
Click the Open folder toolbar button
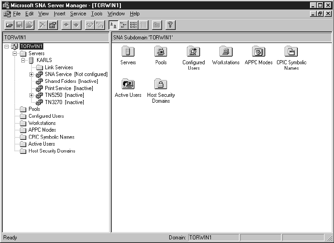coord(9,25)
